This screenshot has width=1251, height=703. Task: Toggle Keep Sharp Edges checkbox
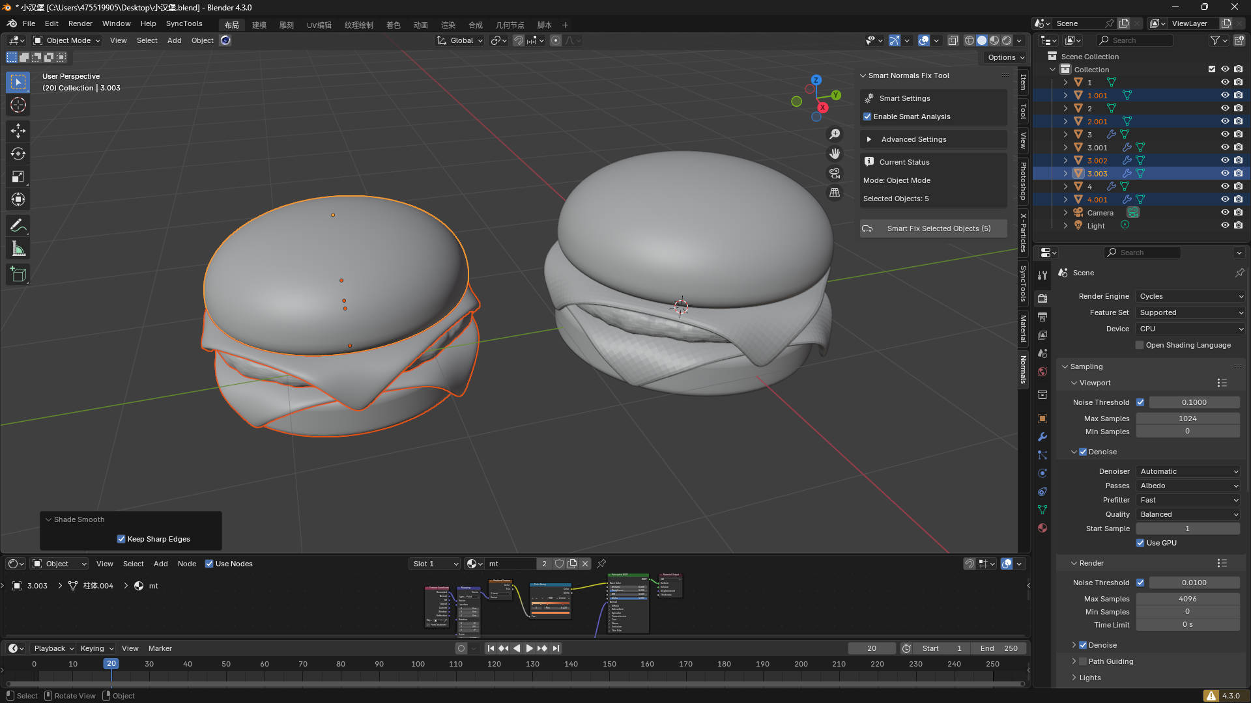[121, 539]
